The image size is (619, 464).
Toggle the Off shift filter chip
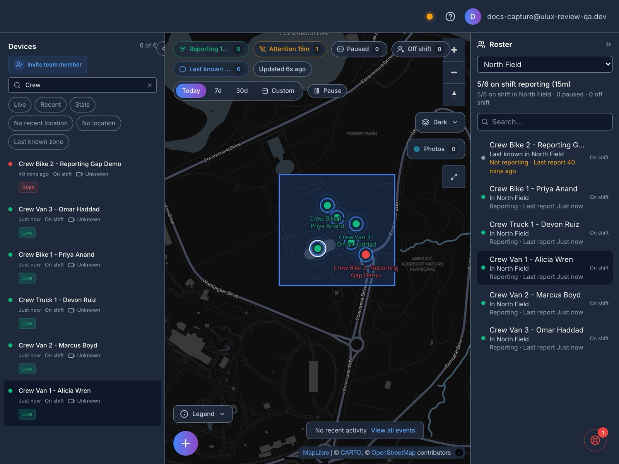[421, 49]
